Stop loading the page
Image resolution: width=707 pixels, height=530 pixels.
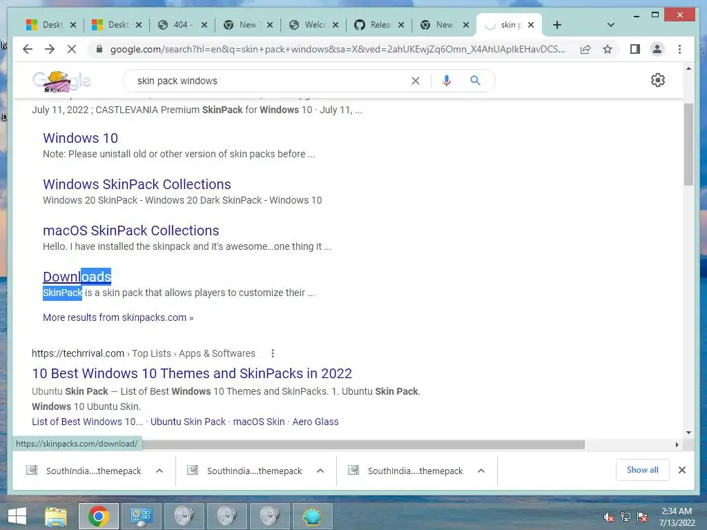[72, 49]
